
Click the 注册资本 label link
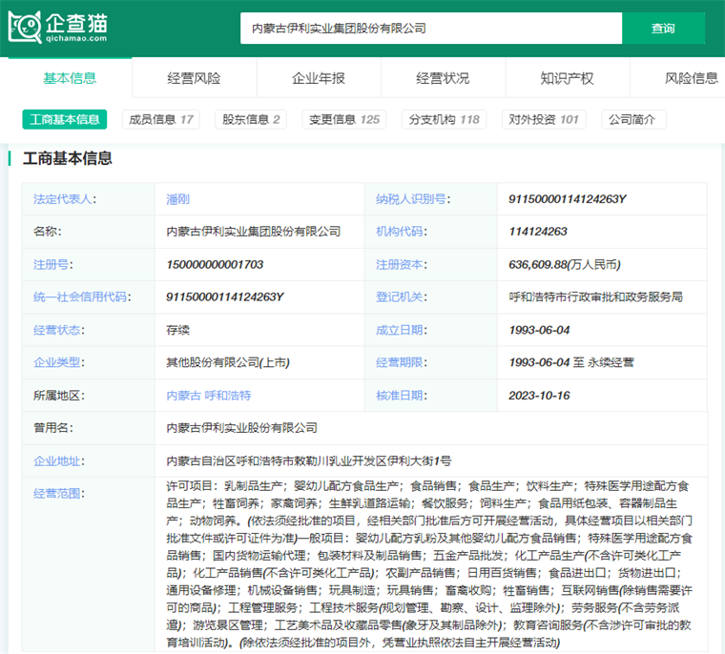point(400,264)
